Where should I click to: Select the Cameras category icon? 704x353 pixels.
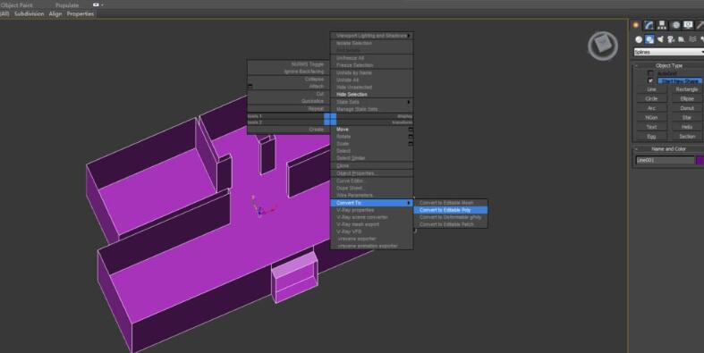pyautogui.click(x=671, y=39)
